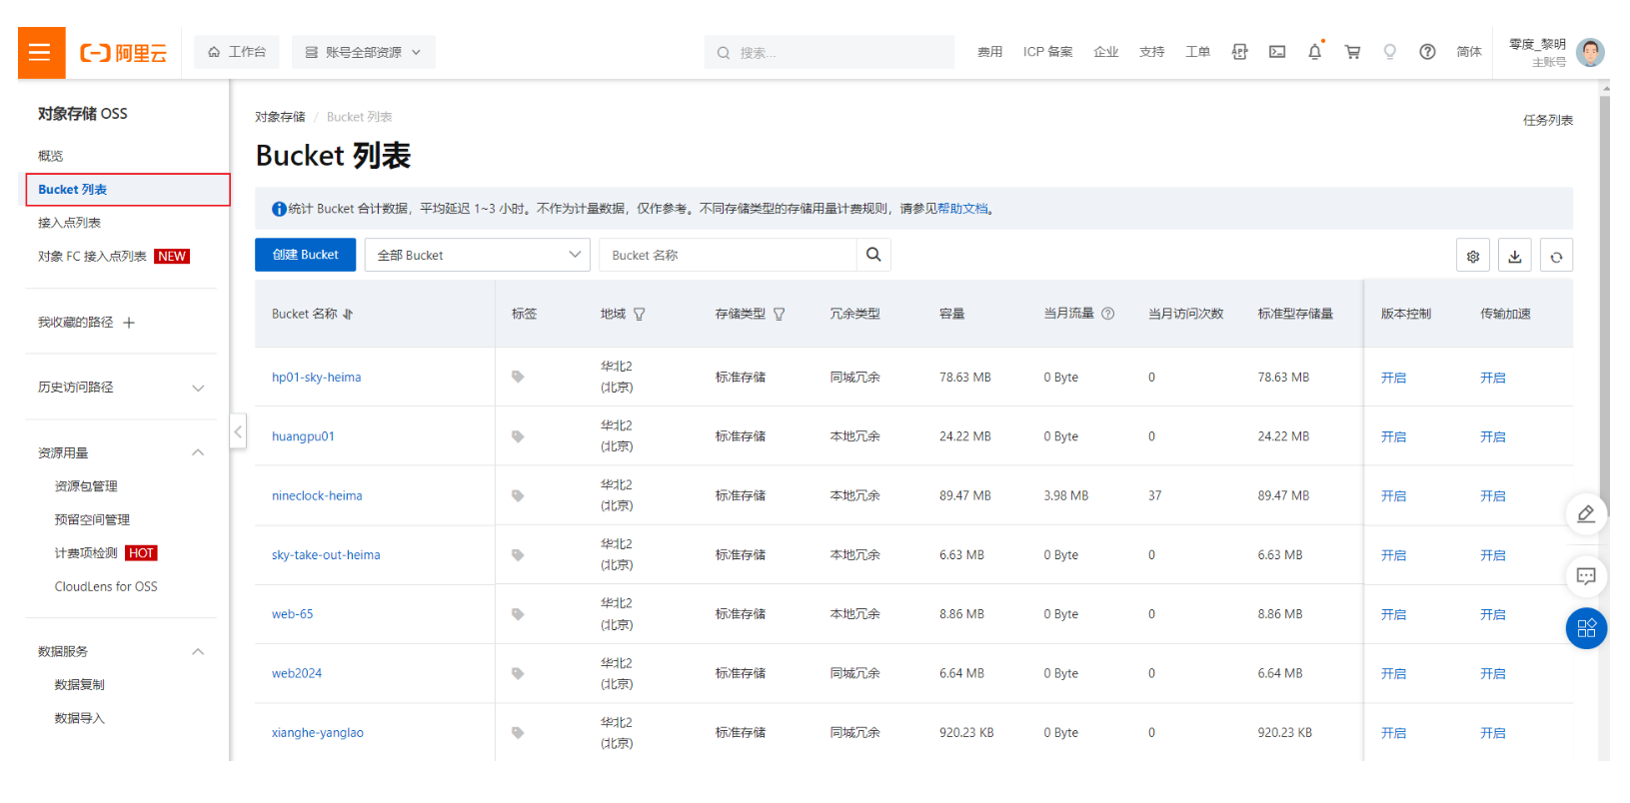Click the monthly traffic help icon
1630x803 pixels.
click(x=1107, y=314)
